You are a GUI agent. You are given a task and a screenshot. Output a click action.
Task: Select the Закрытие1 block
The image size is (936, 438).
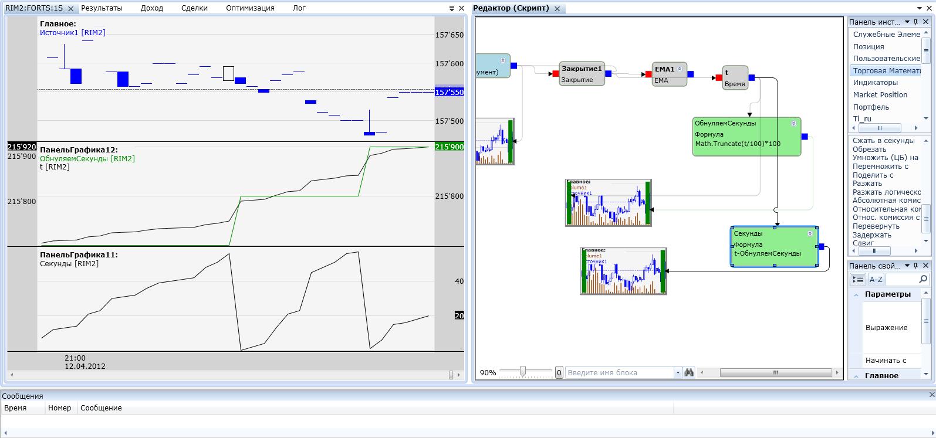582,74
